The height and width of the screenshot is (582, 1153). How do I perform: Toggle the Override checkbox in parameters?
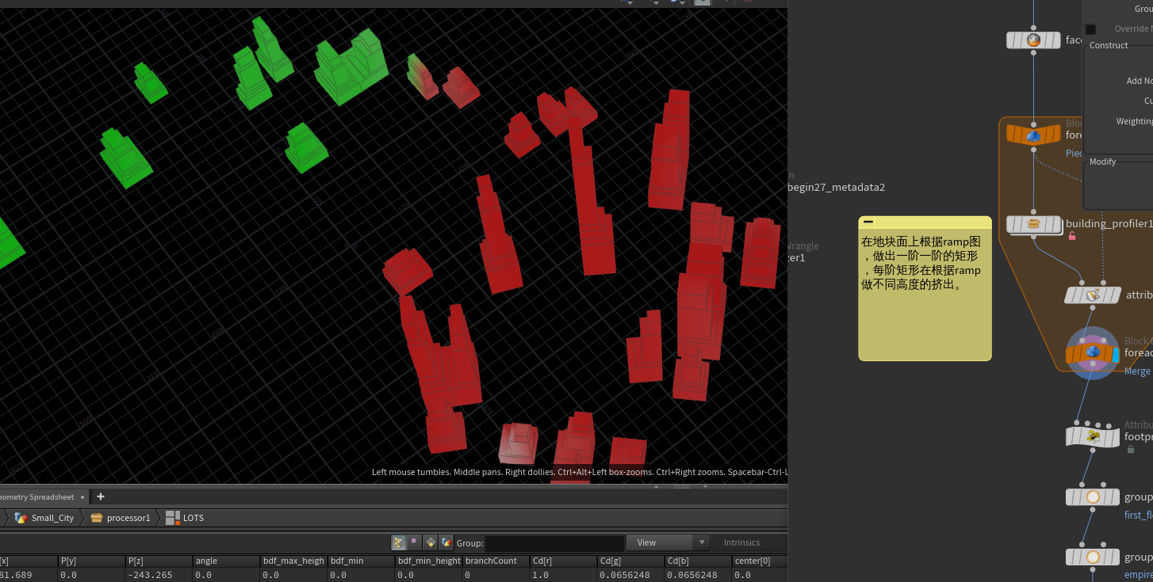(1090, 29)
